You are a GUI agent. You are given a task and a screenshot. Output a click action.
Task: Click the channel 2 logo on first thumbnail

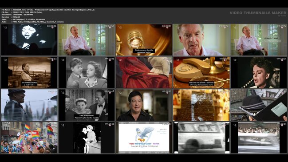5,28
